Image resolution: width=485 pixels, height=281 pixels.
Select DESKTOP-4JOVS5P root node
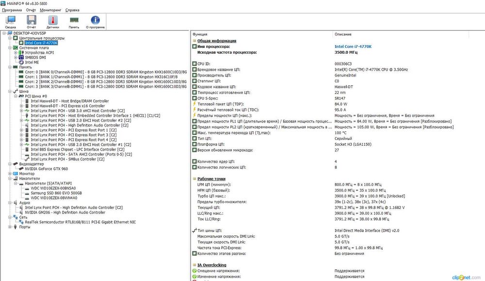coord(30,33)
